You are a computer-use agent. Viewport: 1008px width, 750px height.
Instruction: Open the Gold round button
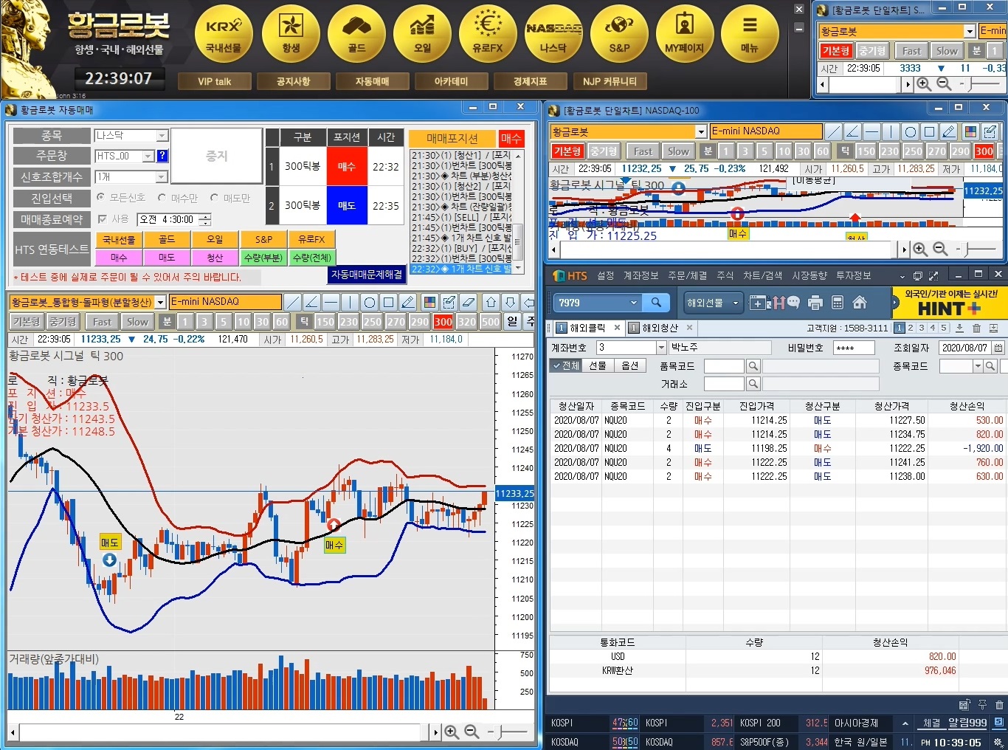pyautogui.click(x=356, y=33)
